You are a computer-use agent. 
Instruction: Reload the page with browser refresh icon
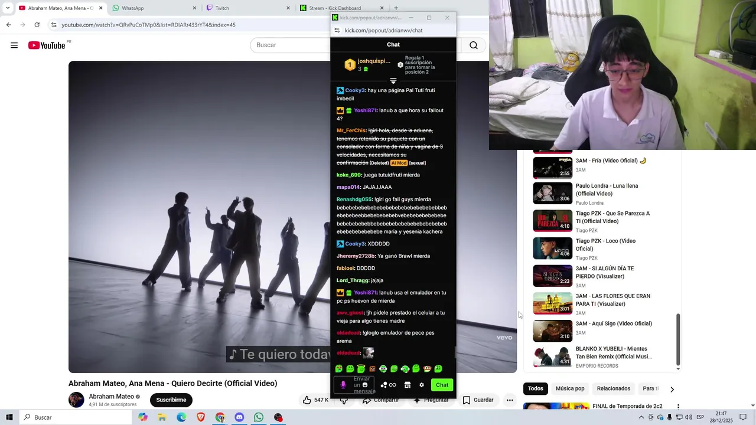click(x=37, y=25)
